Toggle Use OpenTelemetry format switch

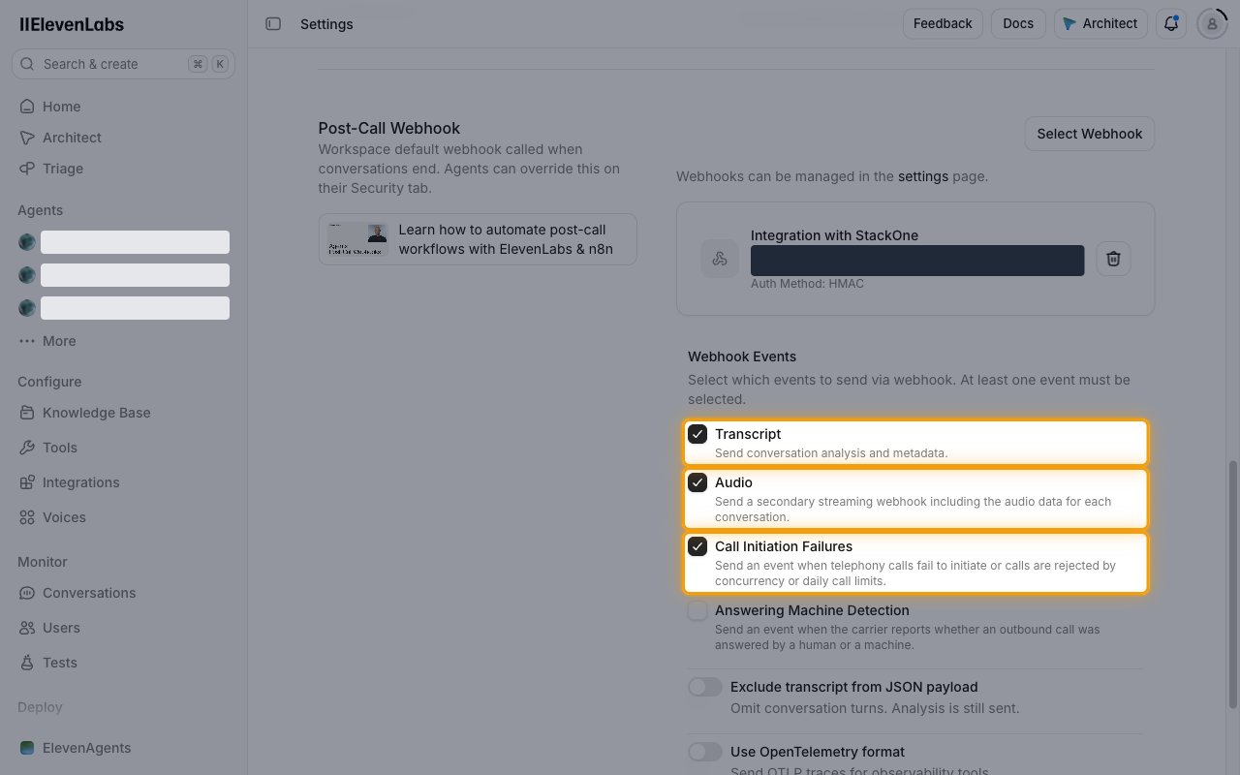click(x=705, y=752)
